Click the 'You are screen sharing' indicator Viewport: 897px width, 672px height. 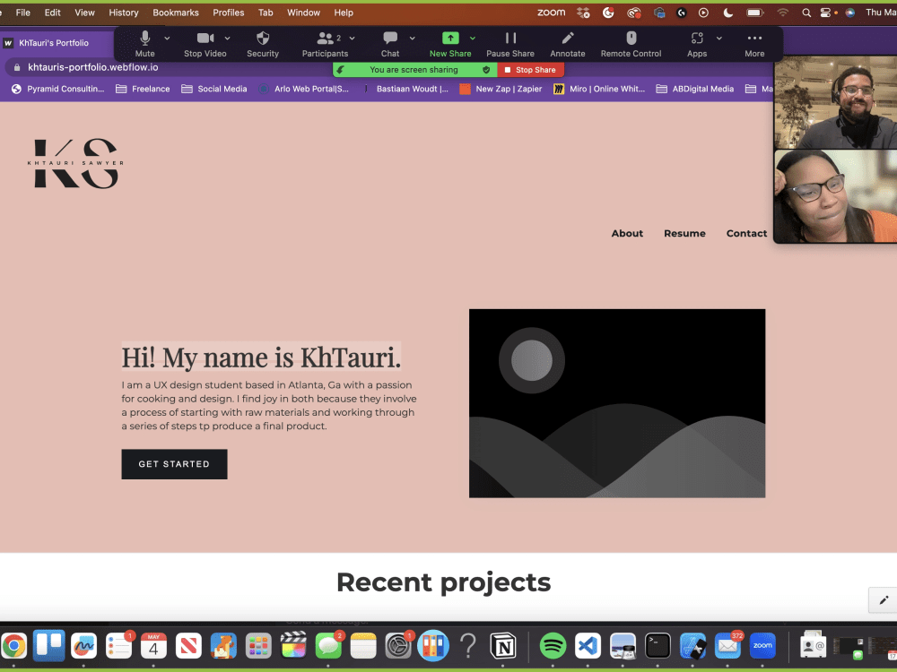pos(414,70)
